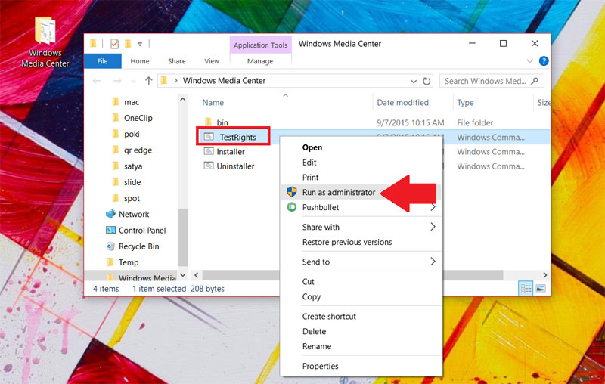Choose Open from the context menu
Screen dimensions: 605x384
312,147
